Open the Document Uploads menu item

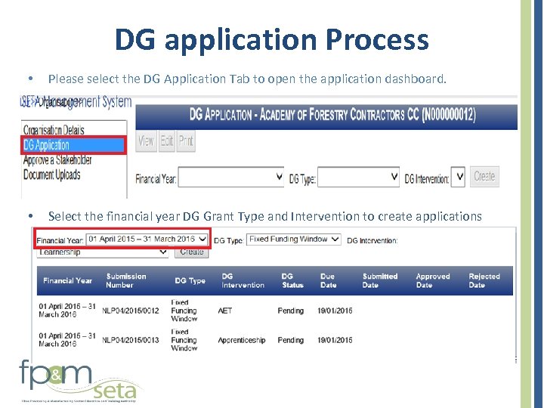click(x=51, y=175)
